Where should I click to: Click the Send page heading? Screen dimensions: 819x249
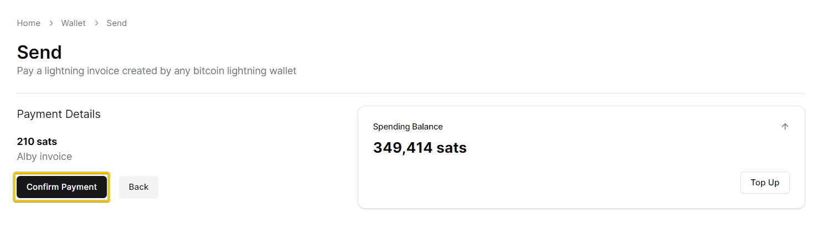(39, 52)
